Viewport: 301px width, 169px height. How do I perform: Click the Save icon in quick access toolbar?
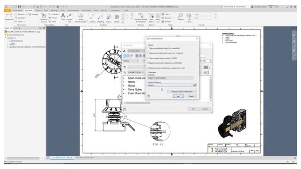pos(19,7)
